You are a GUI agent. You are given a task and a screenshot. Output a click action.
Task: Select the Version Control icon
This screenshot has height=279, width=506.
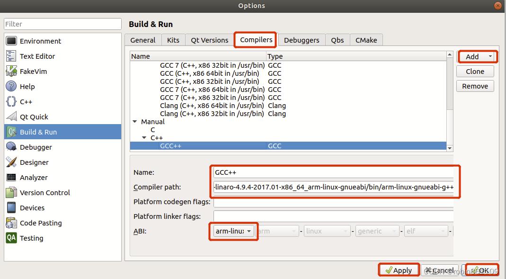11,192
